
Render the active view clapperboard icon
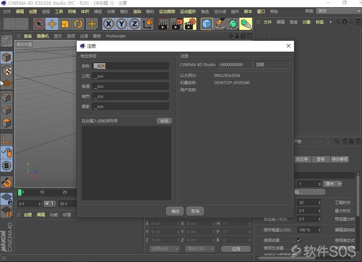pos(164,24)
